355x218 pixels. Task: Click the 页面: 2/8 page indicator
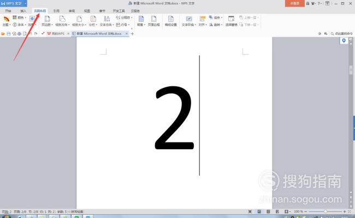20,211
